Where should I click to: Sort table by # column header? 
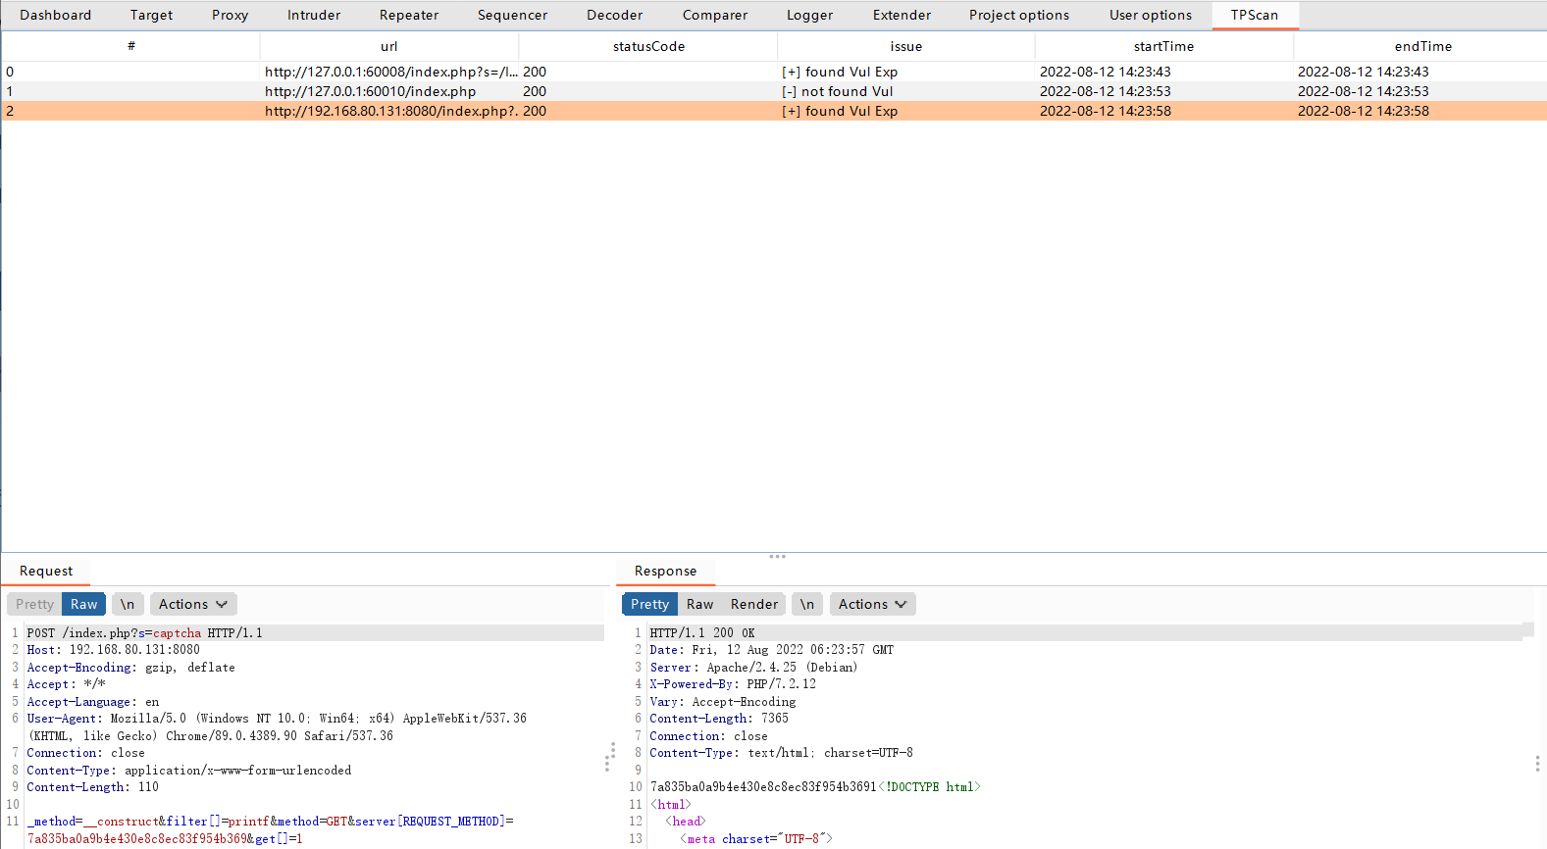[130, 46]
